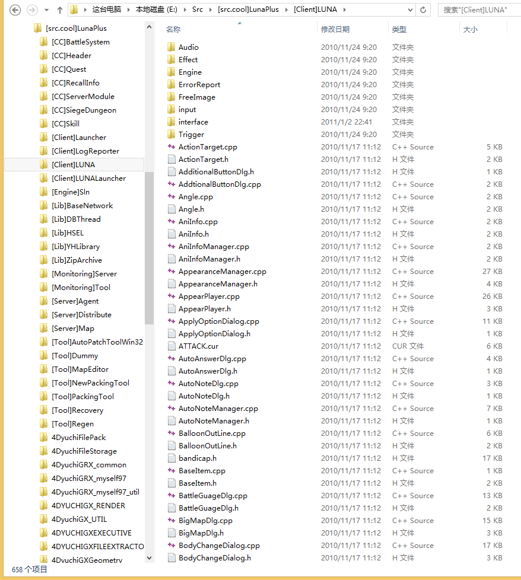Click the BigMapDlg.cpp file icon
This screenshot has width=521, height=580.
point(171,520)
